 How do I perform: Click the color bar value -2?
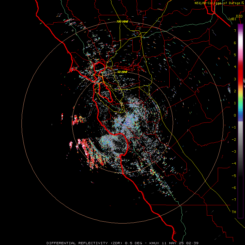point(234,140)
